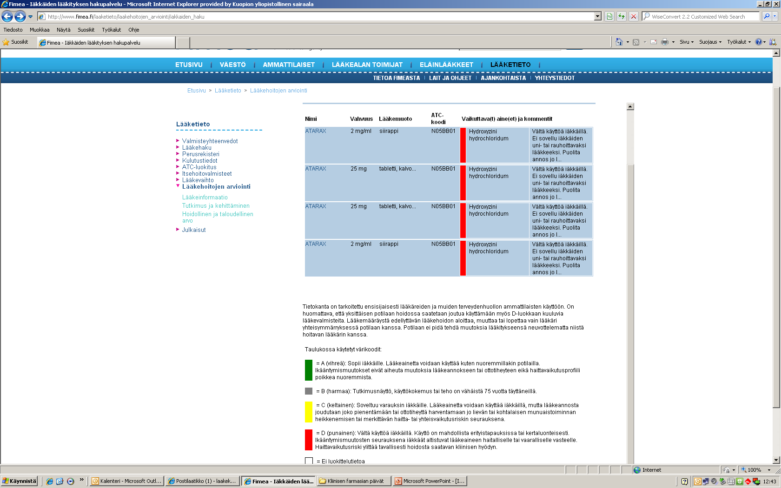This screenshot has width=781, height=488.
Task: Click the red stop loading icon
Action: coord(633,17)
